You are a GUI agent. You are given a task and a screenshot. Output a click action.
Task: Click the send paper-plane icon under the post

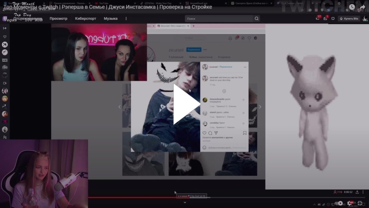point(216,133)
